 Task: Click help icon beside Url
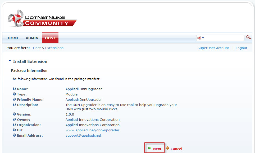(x=14, y=130)
